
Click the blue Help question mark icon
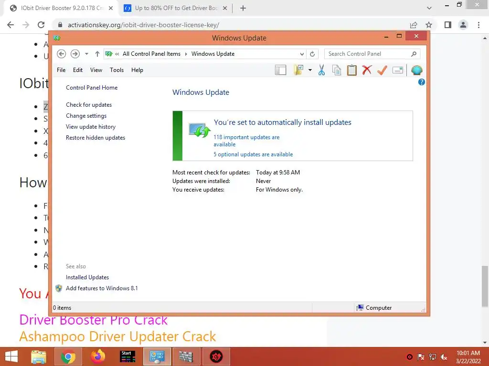point(421,82)
